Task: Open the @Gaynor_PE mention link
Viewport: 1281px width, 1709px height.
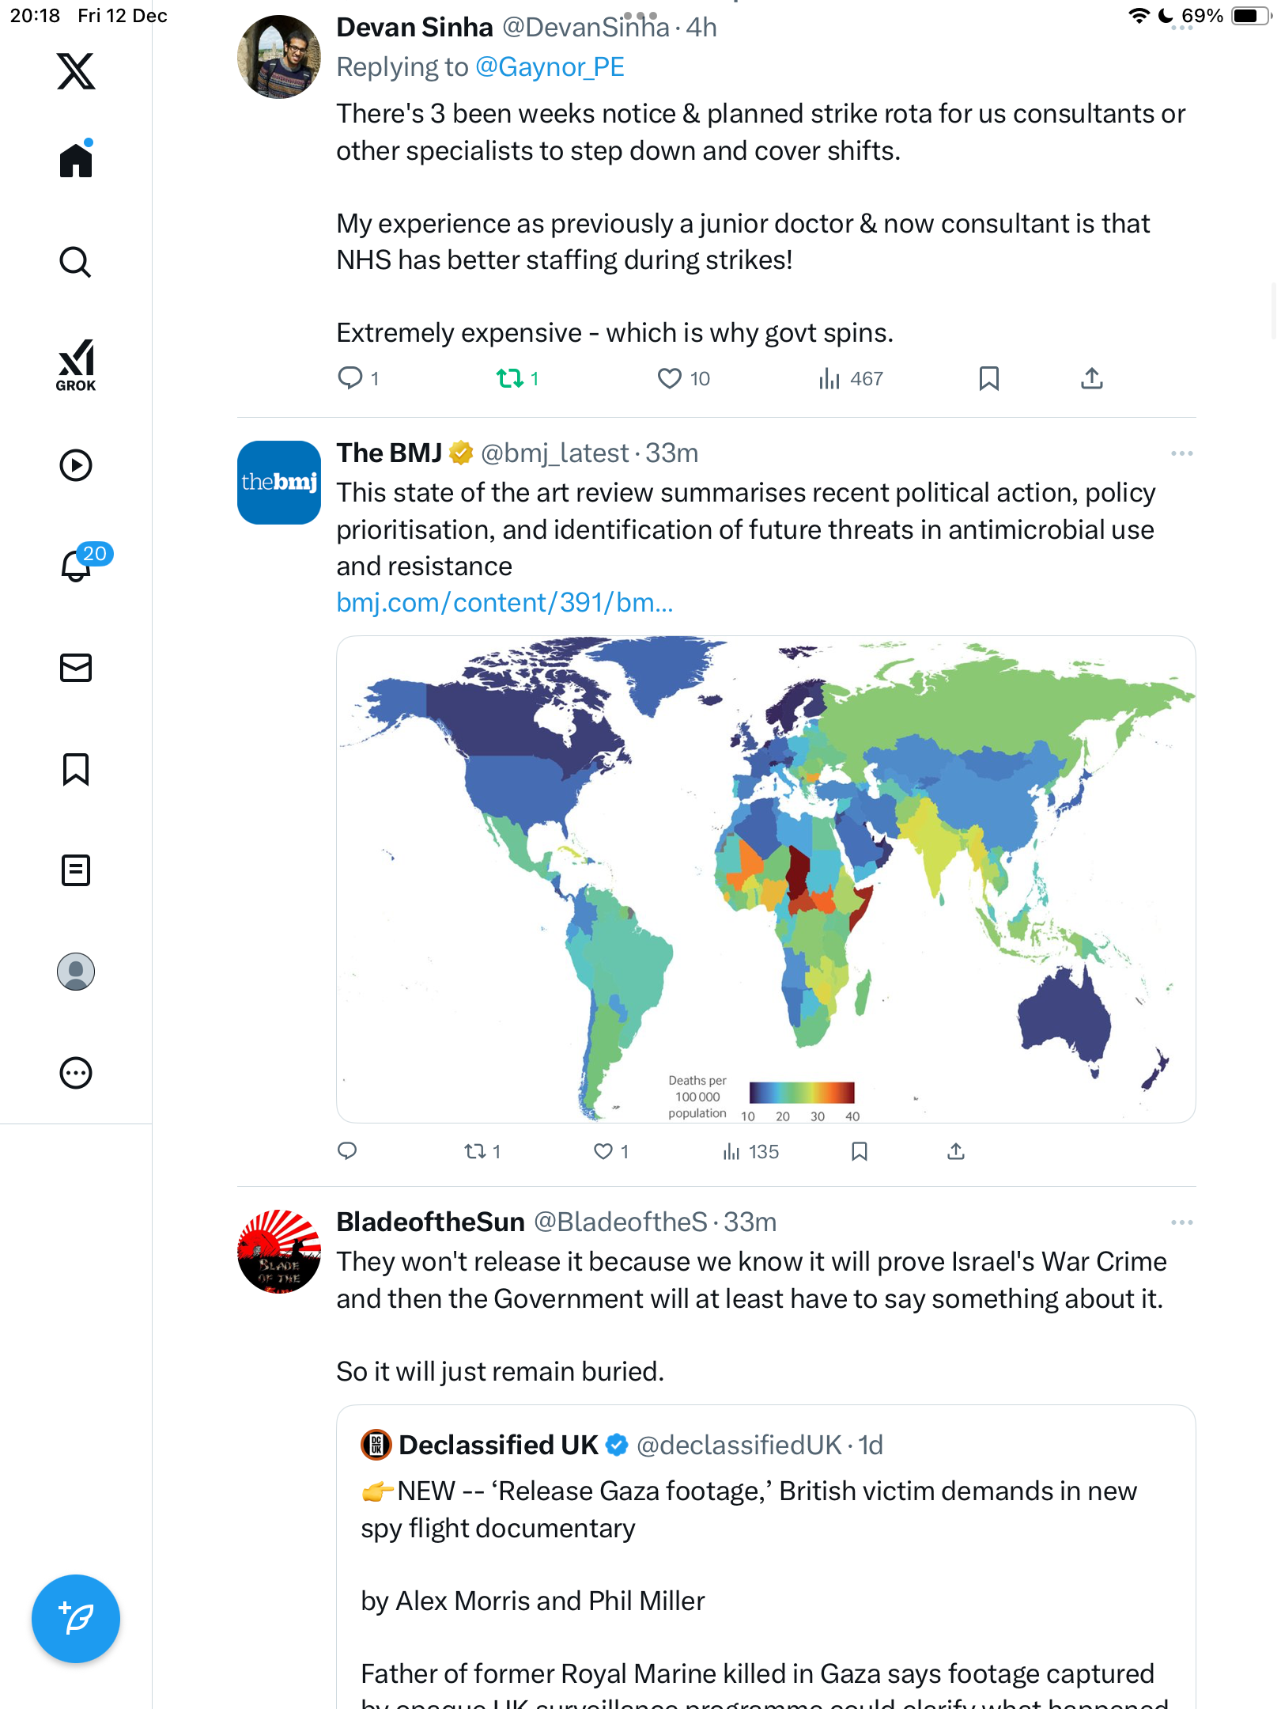Action: point(550,67)
